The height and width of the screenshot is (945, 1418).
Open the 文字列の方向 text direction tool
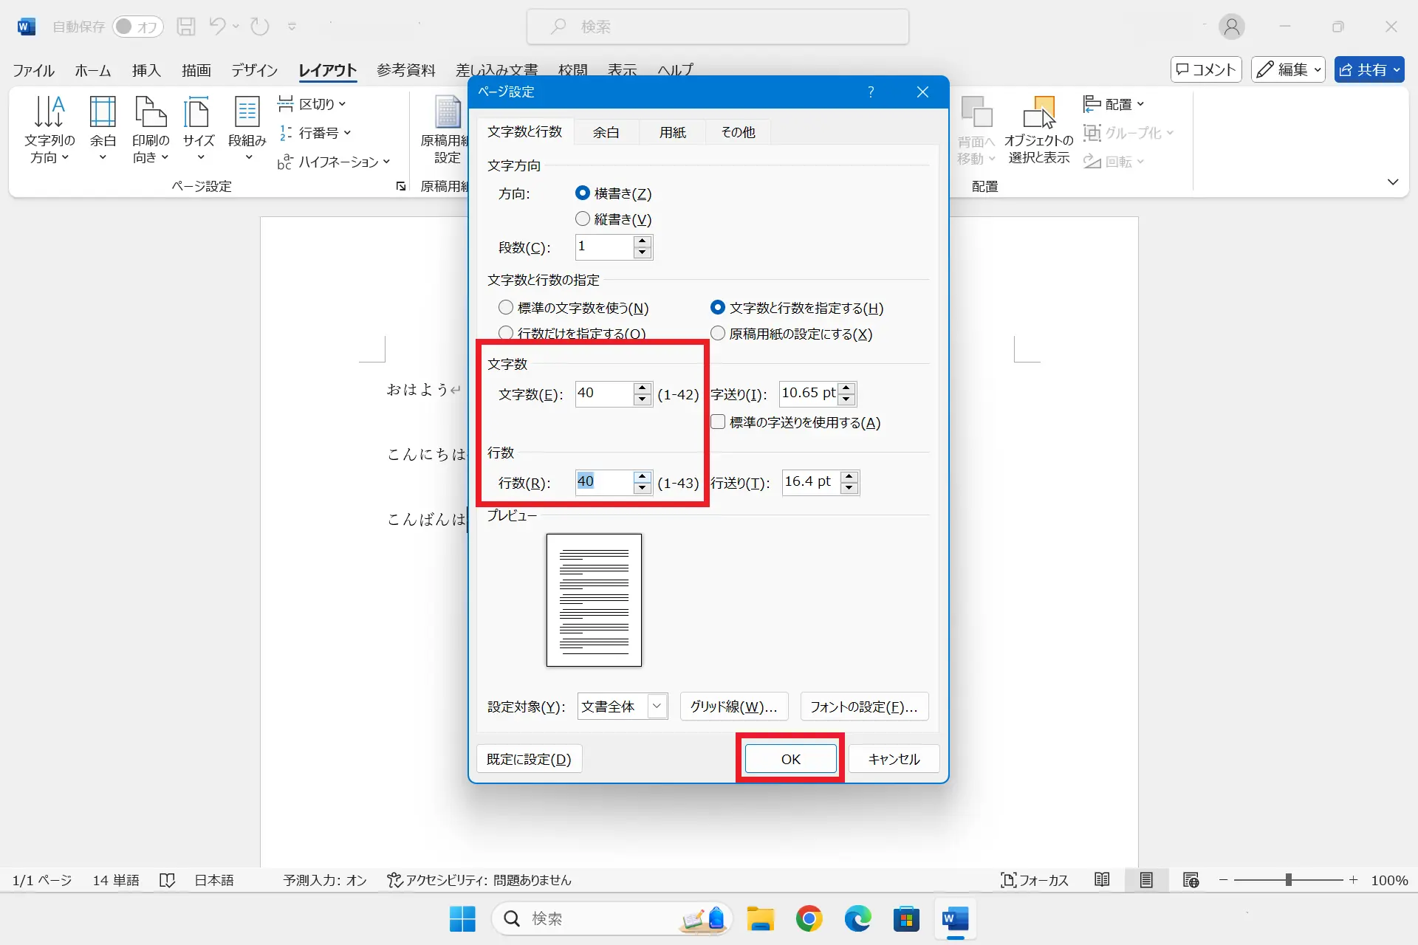pyautogui.click(x=49, y=130)
